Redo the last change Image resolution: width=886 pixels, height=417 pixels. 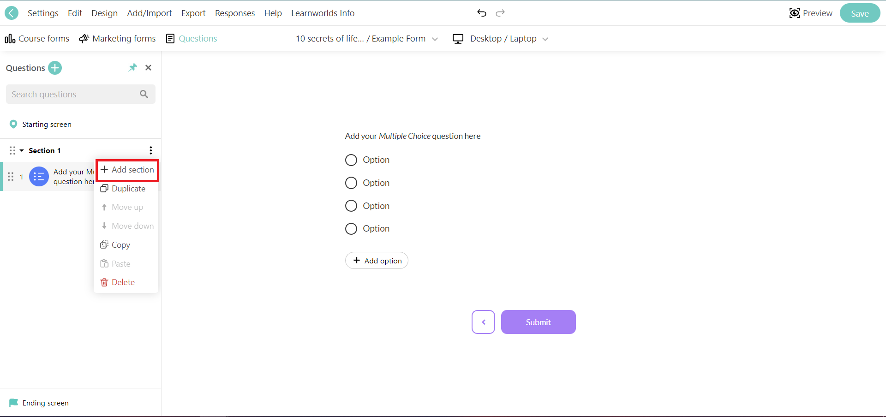(500, 13)
